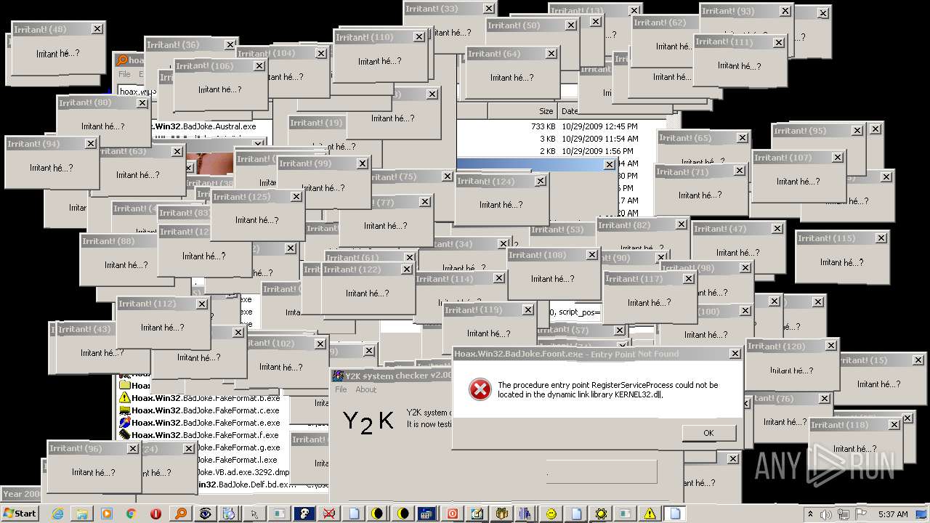This screenshot has width=930, height=523.
Task: Select file Hoax.Win32.BadJoke.FakeFormat.c.exe
Action: [x=206, y=410]
